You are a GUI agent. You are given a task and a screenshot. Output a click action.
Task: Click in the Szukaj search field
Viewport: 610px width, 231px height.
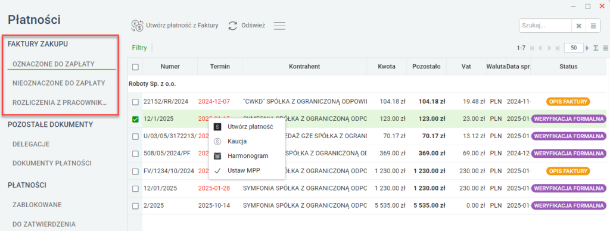[x=545, y=26]
